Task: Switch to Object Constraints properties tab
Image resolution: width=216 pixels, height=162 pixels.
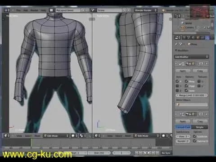Action: (202, 38)
